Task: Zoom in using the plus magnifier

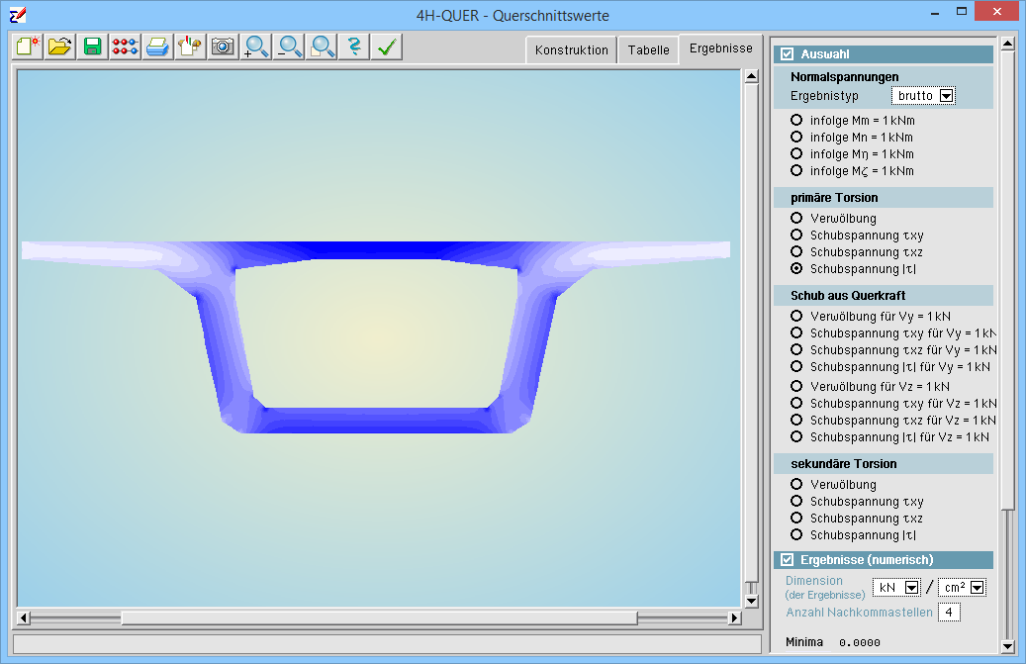Action: (x=255, y=47)
